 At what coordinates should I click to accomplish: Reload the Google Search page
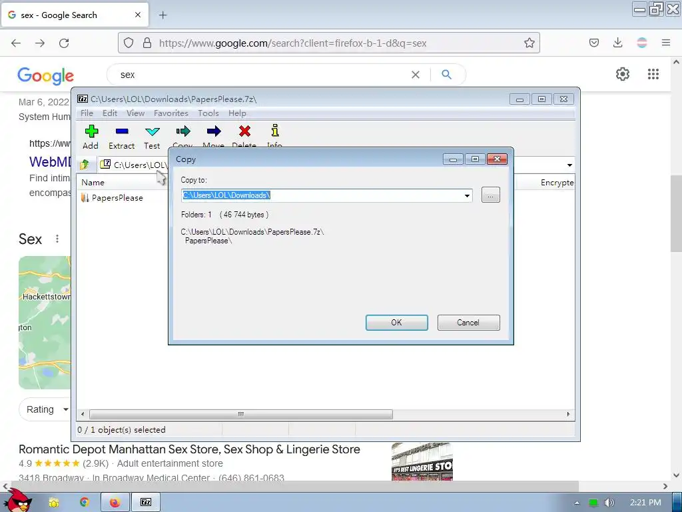pos(64,43)
